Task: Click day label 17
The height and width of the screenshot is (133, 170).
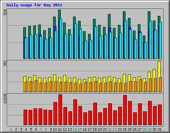Action: [x=90, y=129]
